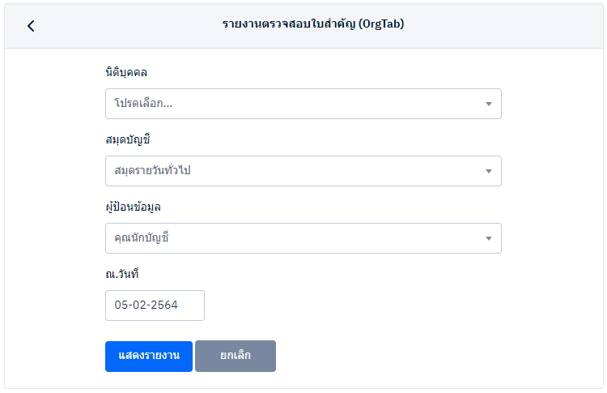The height and width of the screenshot is (393, 607).
Task: Click the 05-02-2564 date value
Action: [x=146, y=305]
